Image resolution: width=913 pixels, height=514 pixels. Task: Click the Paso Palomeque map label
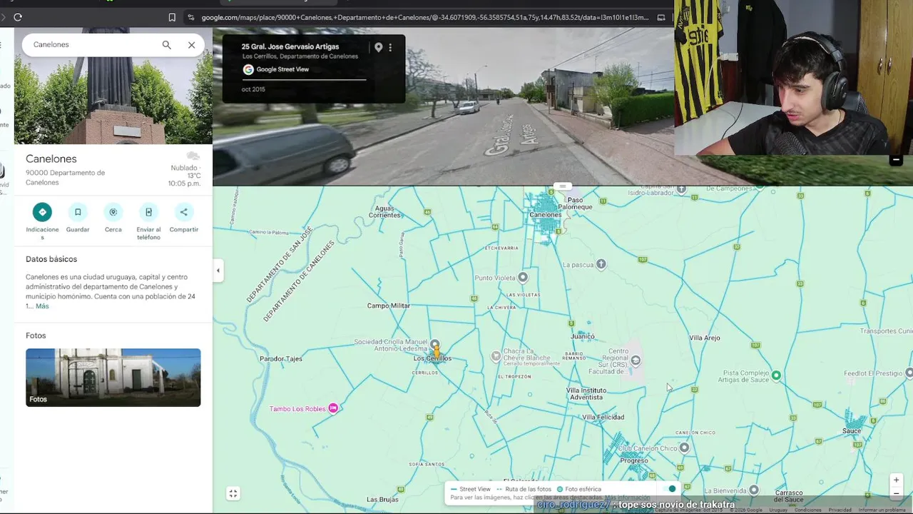(x=575, y=203)
